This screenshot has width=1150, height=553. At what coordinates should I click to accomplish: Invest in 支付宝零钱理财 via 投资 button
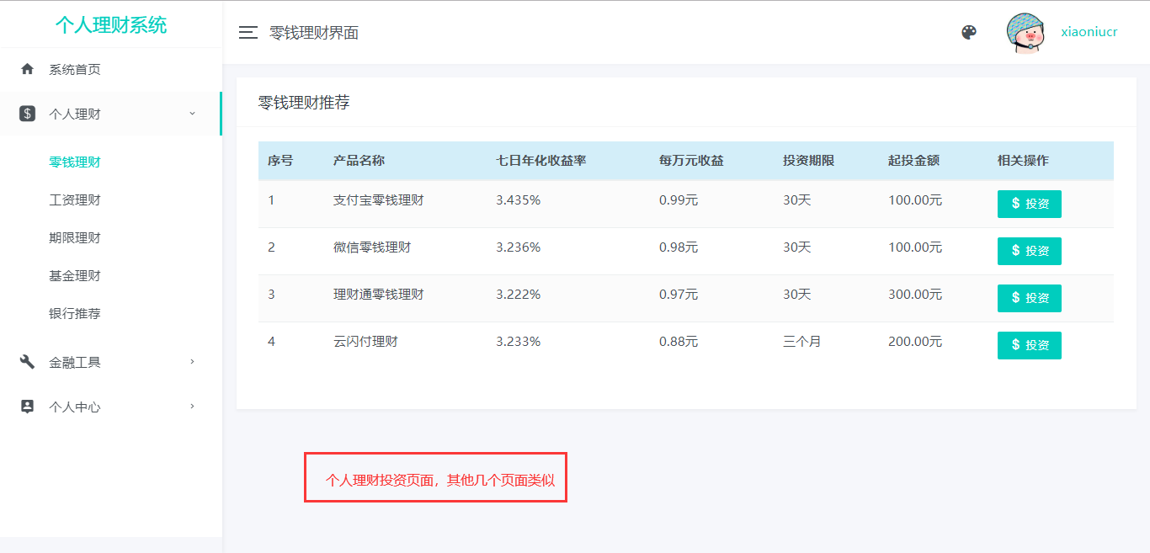1029,204
